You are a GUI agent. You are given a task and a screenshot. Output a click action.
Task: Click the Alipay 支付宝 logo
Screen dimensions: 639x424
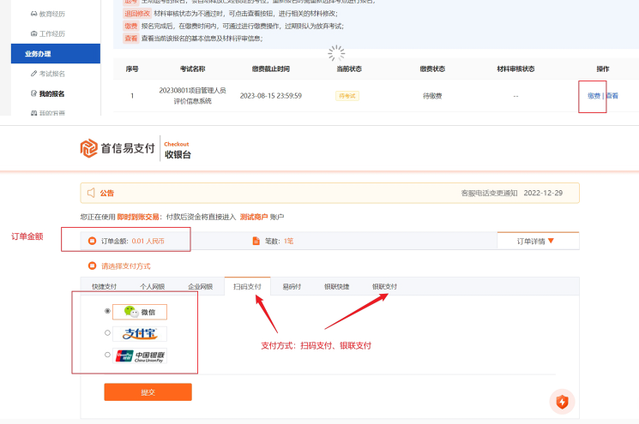coord(139,333)
